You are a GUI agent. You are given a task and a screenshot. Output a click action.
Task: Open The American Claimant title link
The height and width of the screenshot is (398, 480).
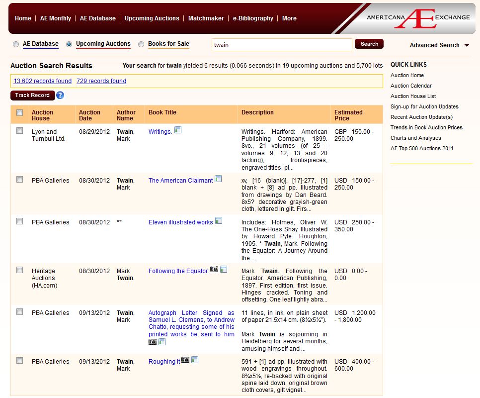(180, 181)
